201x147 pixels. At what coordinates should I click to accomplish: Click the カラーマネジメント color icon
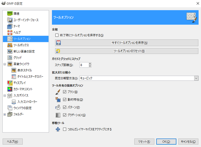click(x=10, y=89)
